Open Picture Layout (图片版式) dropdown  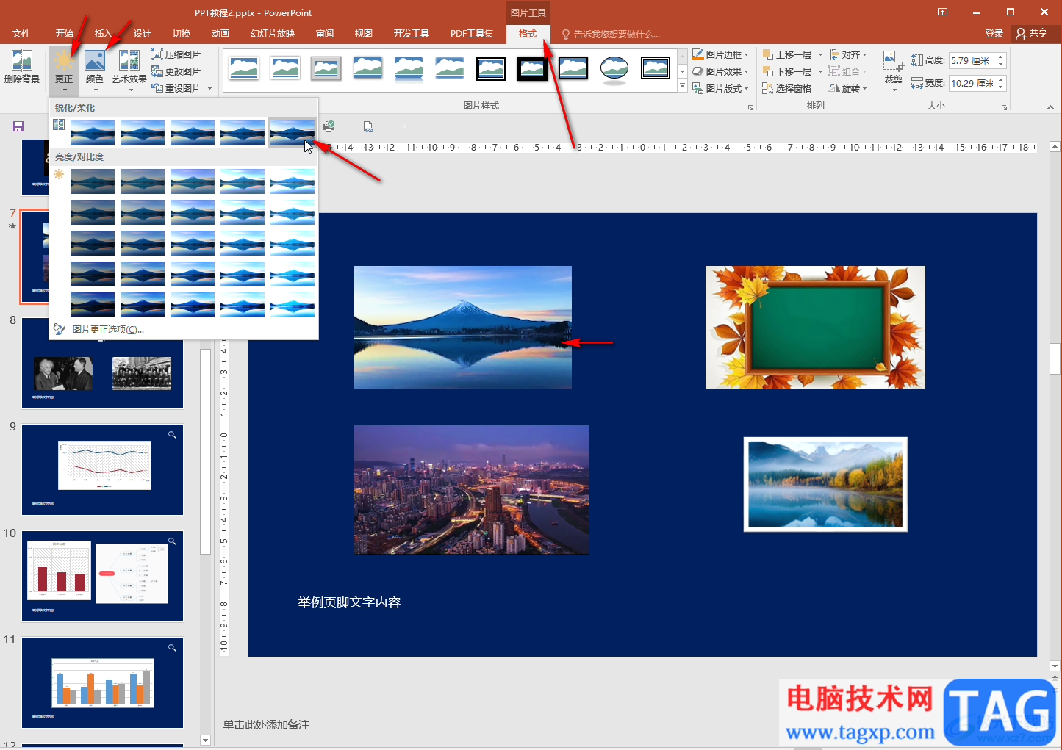[x=720, y=88]
